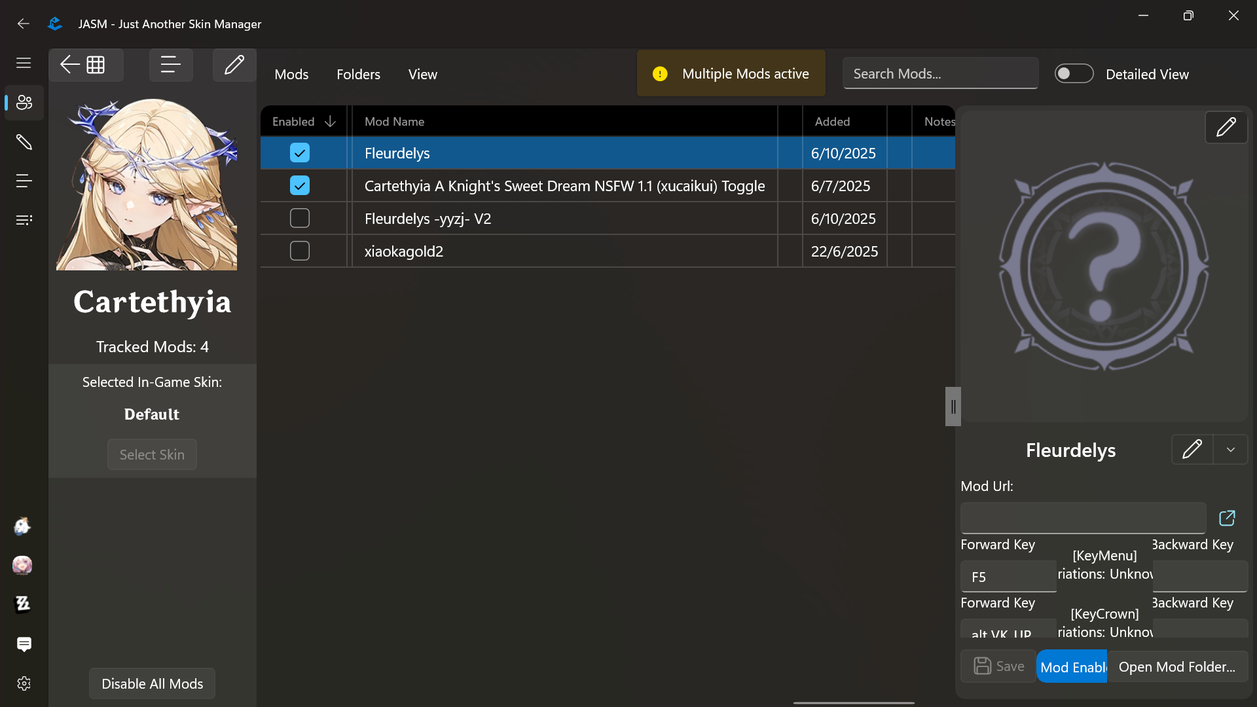Screen dimensions: 1257x707
Task: Open the characters overview sidebar icon
Action: [24, 102]
